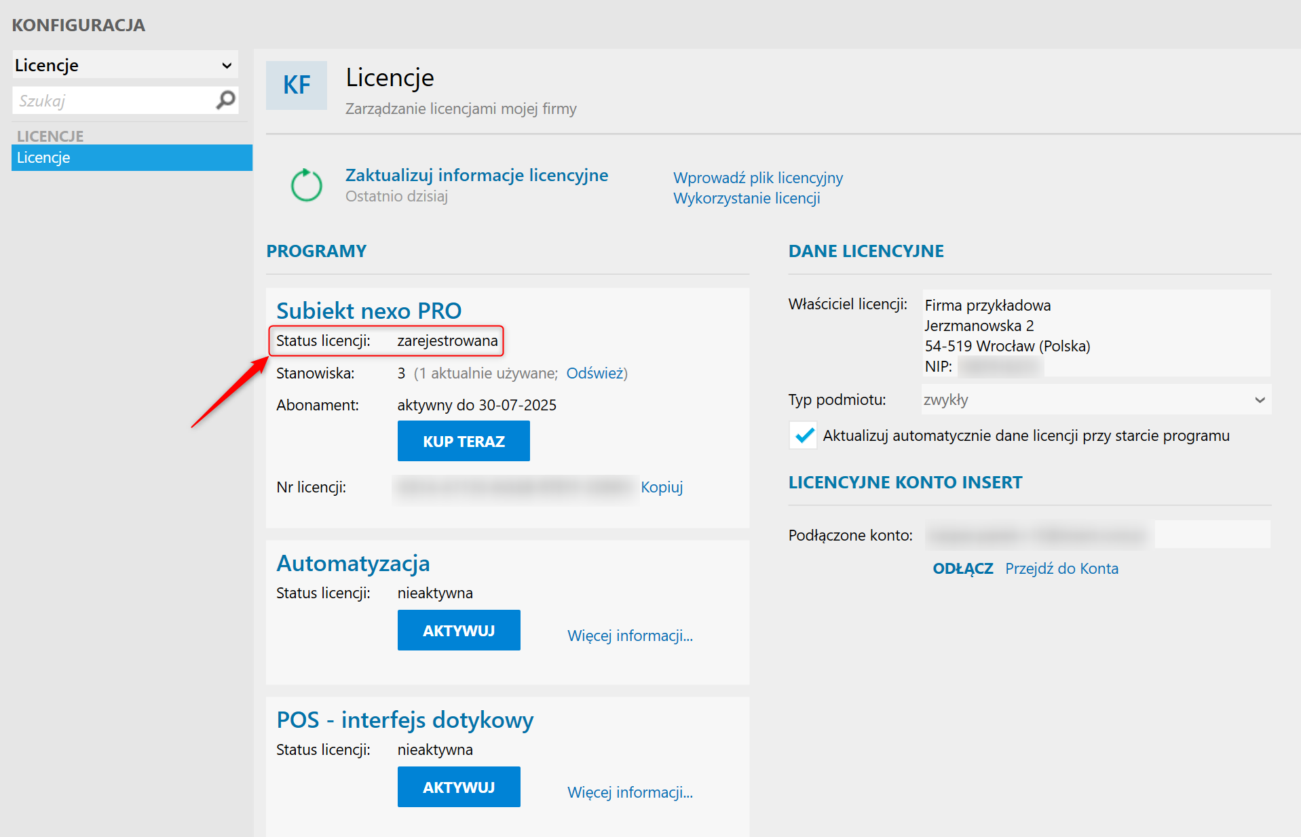Expand the Typ podmiotu dropdown
This screenshot has width=1301, height=837.
pos(1095,400)
